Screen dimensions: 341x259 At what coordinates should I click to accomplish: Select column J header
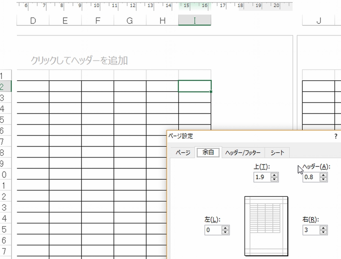coord(318,21)
